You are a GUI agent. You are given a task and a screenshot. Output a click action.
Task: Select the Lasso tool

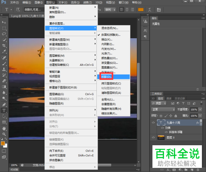(4, 34)
